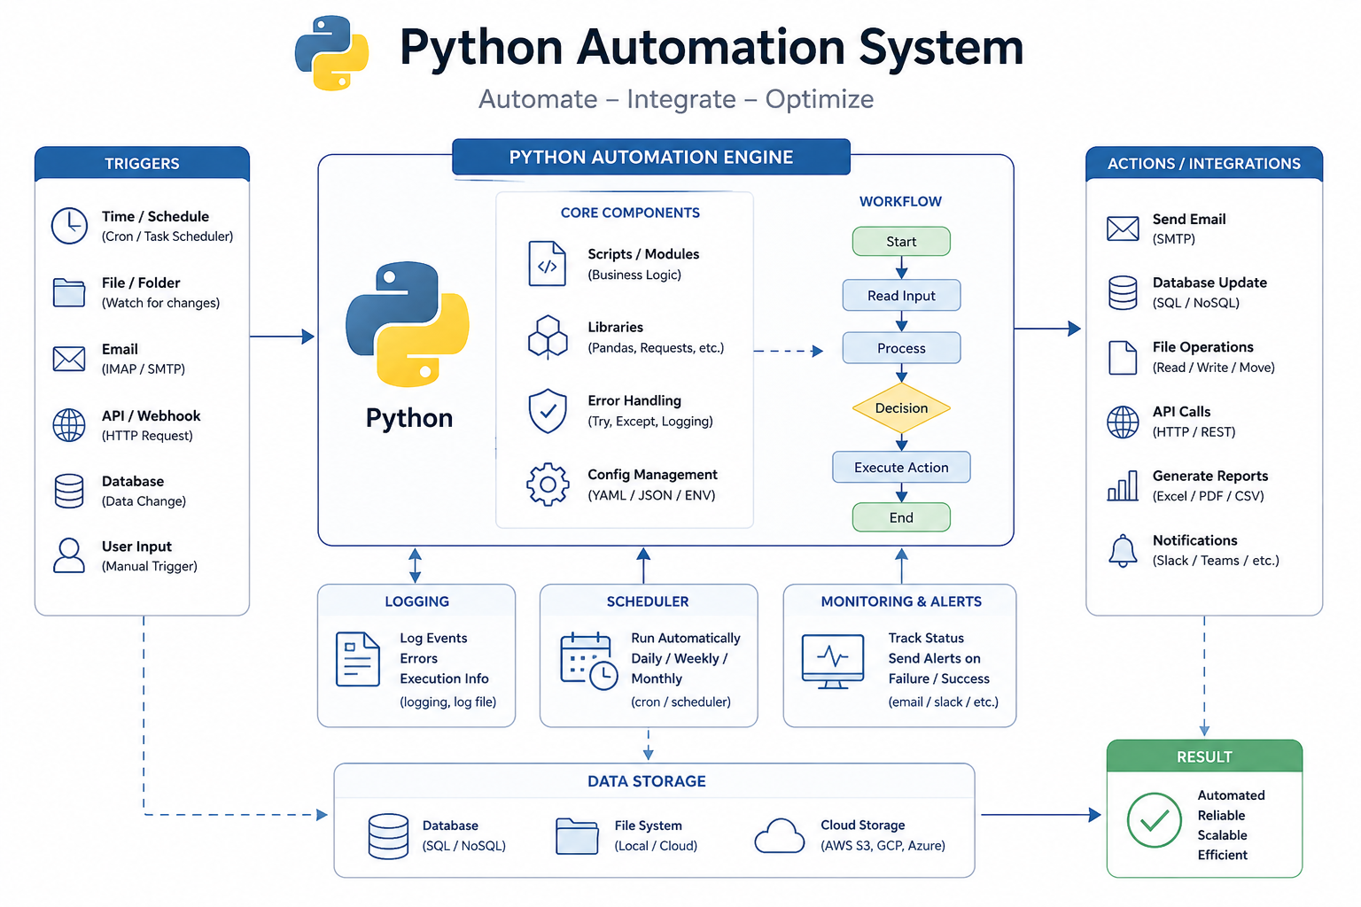The image size is (1361, 907).
Task: Click the Start workflow node
Action: point(901,242)
